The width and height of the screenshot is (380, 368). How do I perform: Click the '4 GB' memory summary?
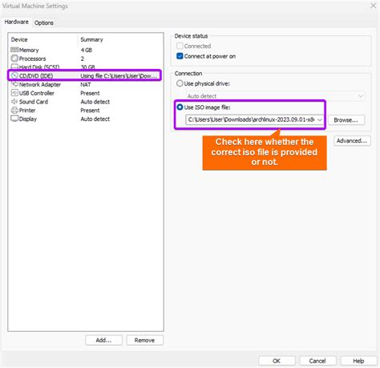[87, 50]
